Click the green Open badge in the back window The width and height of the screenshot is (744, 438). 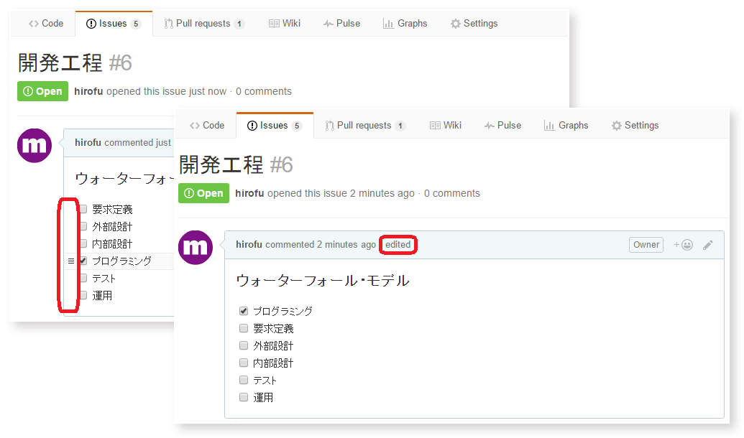point(43,91)
